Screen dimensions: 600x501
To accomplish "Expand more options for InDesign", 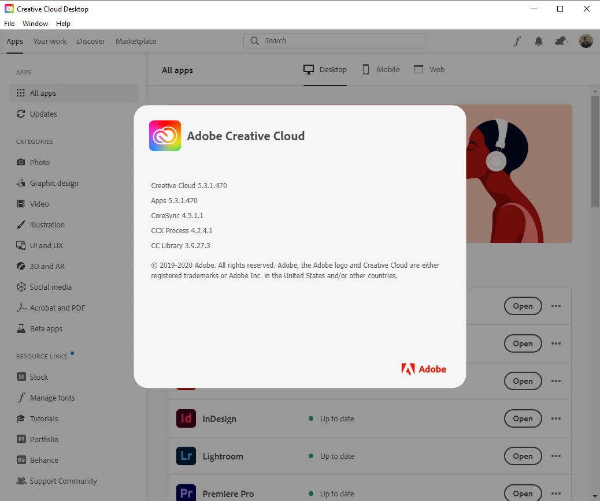I will pos(556,418).
